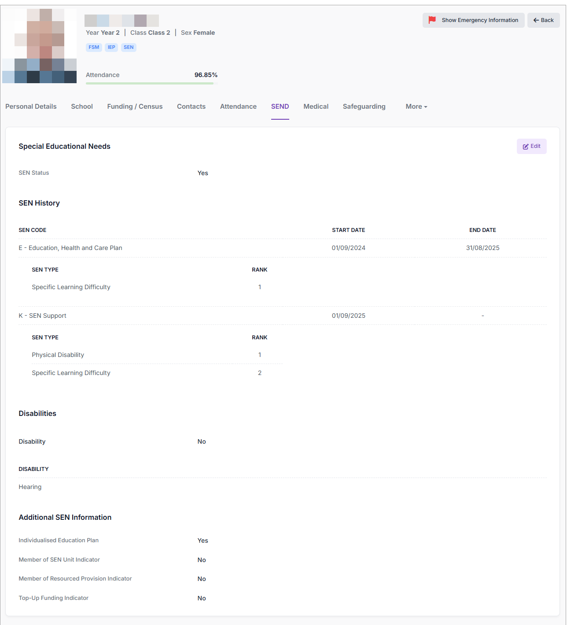Open the Attendance tab

pyautogui.click(x=238, y=107)
